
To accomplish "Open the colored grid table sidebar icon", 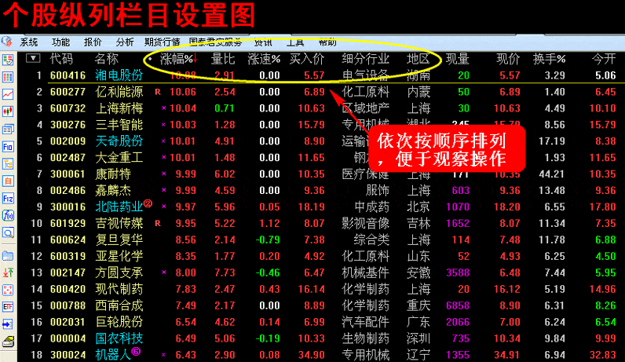I will tap(8, 77).
